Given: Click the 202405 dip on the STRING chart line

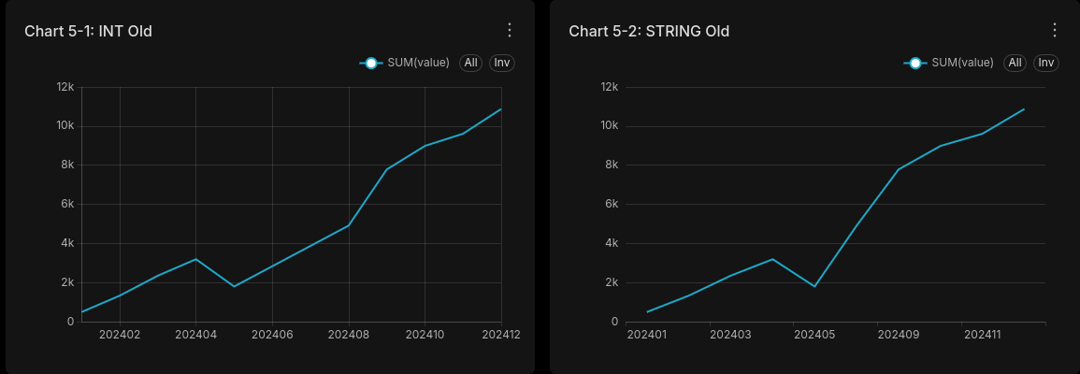Looking at the screenshot, I should click(x=814, y=286).
